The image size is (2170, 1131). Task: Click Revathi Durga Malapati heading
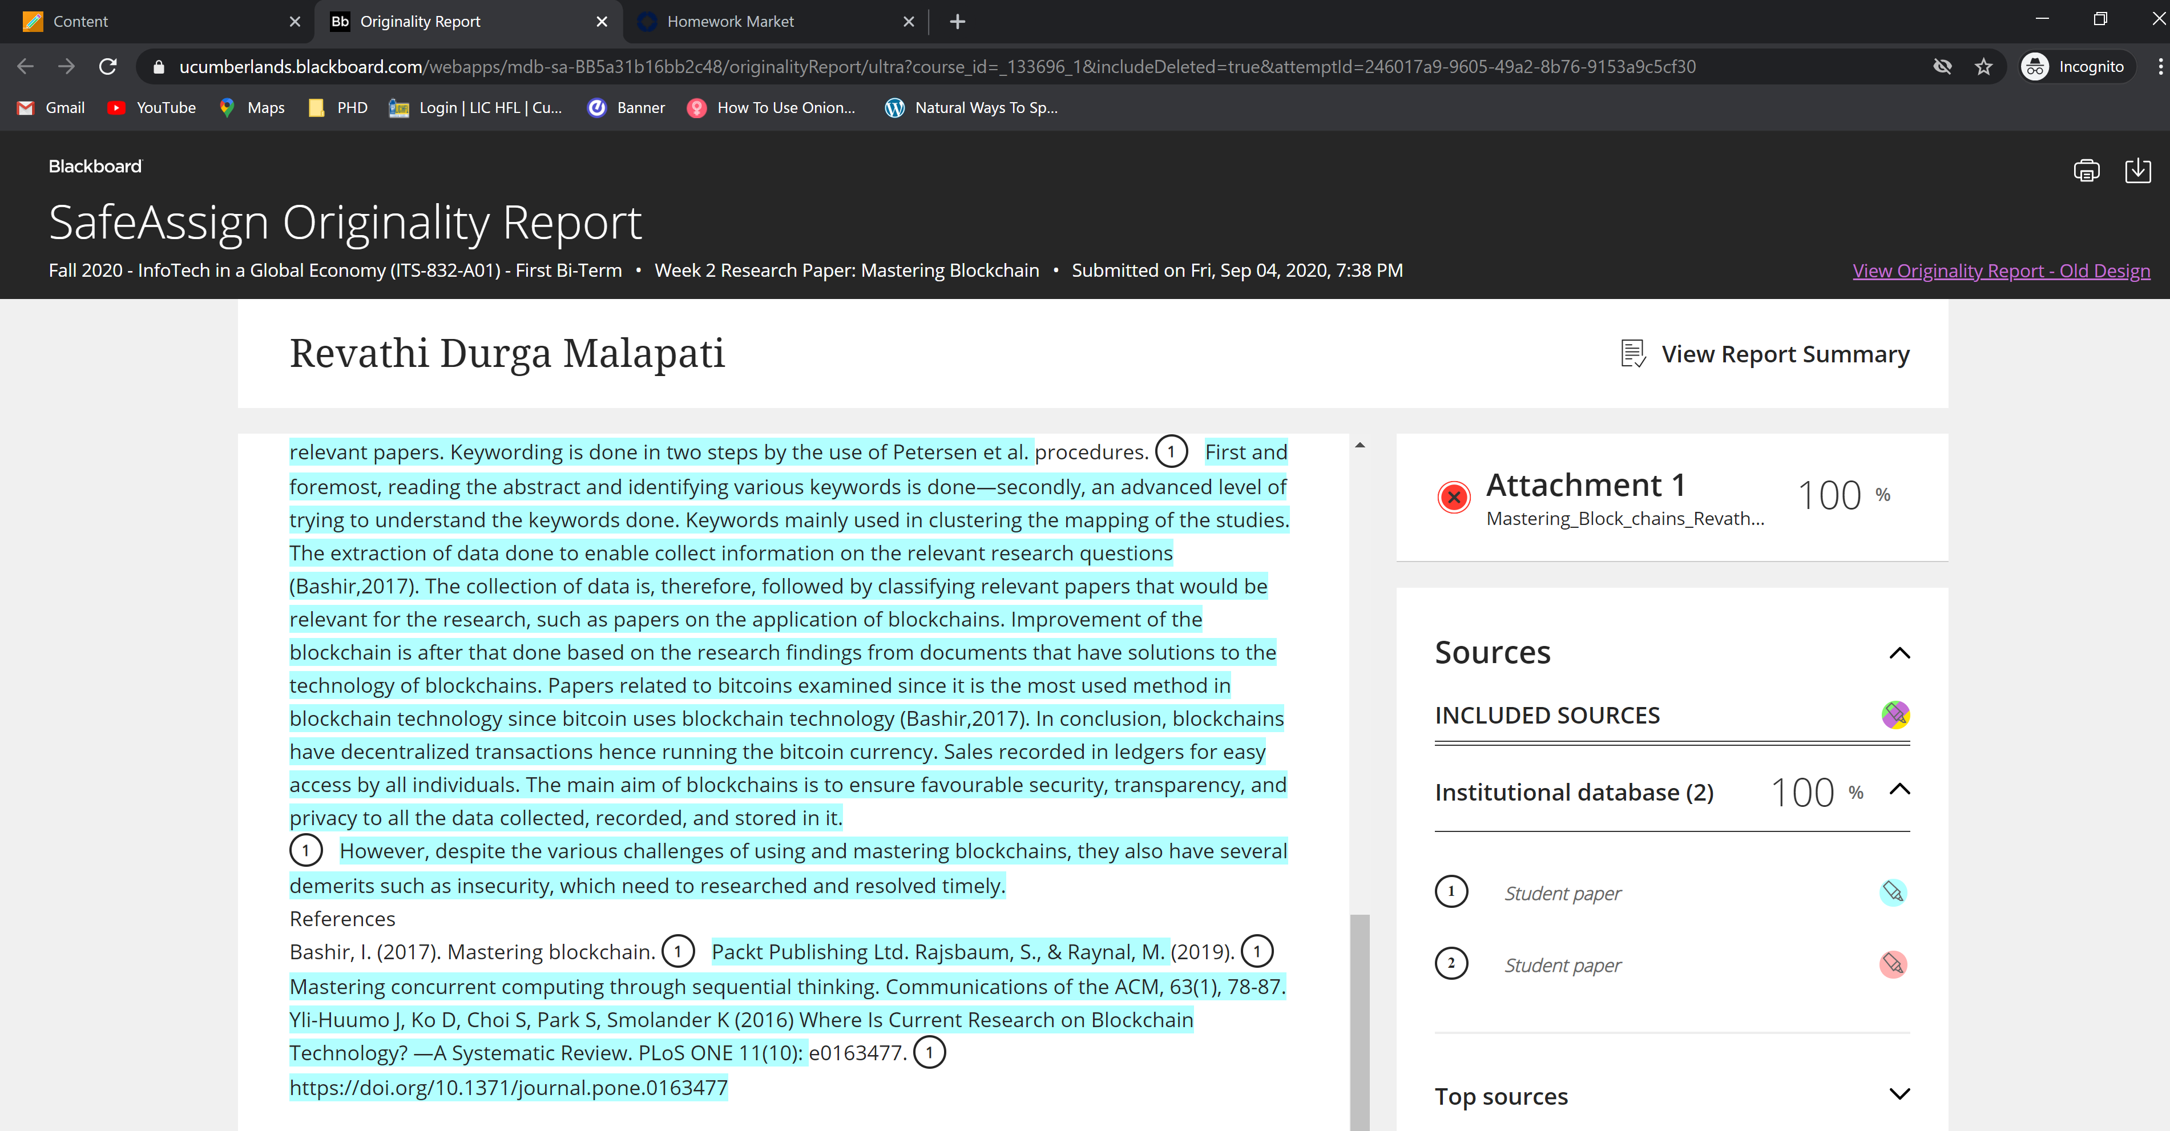[507, 353]
